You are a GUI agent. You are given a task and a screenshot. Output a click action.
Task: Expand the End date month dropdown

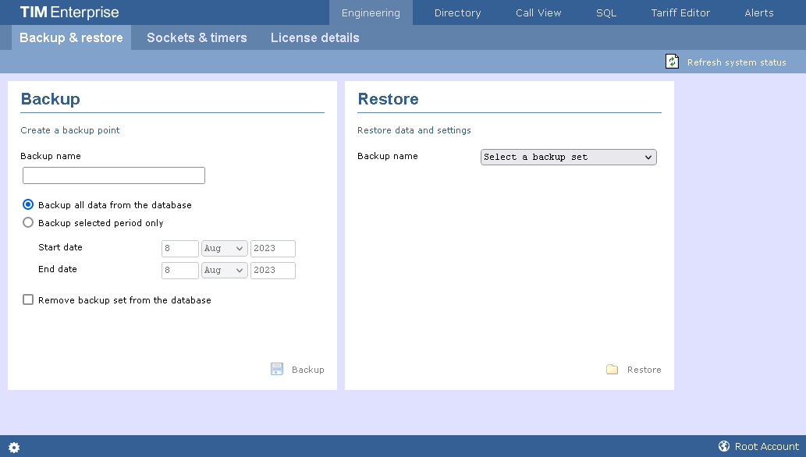point(224,271)
